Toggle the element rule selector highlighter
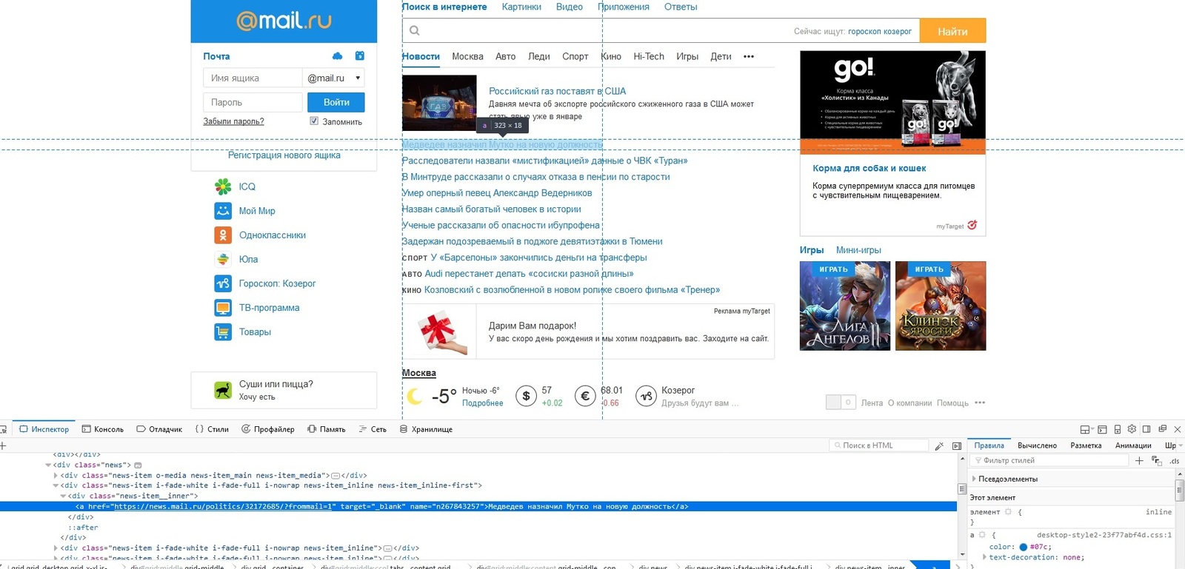The width and height of the screenshot is (1185, 569). click(1008, 512)
